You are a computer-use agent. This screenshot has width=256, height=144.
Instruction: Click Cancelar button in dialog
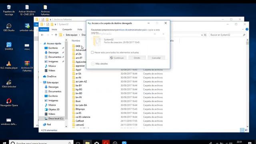coord(156,58)
